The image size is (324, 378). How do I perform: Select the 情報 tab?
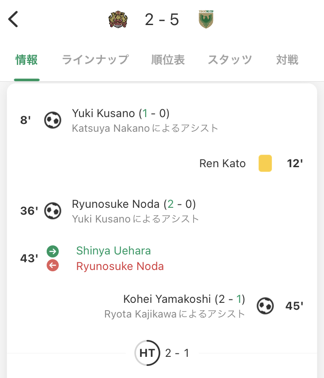[27, 60]
